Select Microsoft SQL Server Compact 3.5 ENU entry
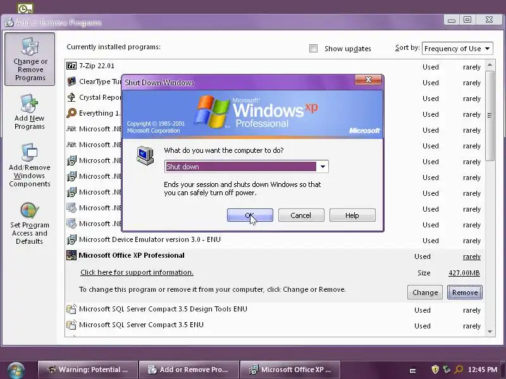Screen dimensions: 506x379 (x=275, y=325)
